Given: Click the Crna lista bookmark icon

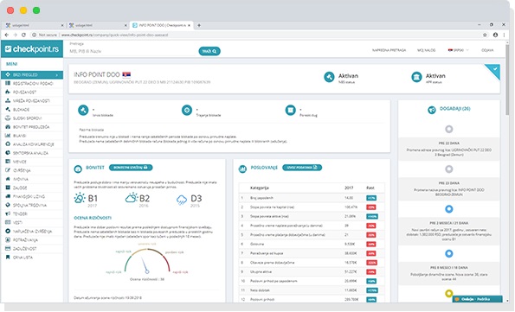Looking at the screenshot, I should pyautogui.click(x=8, y=258).
